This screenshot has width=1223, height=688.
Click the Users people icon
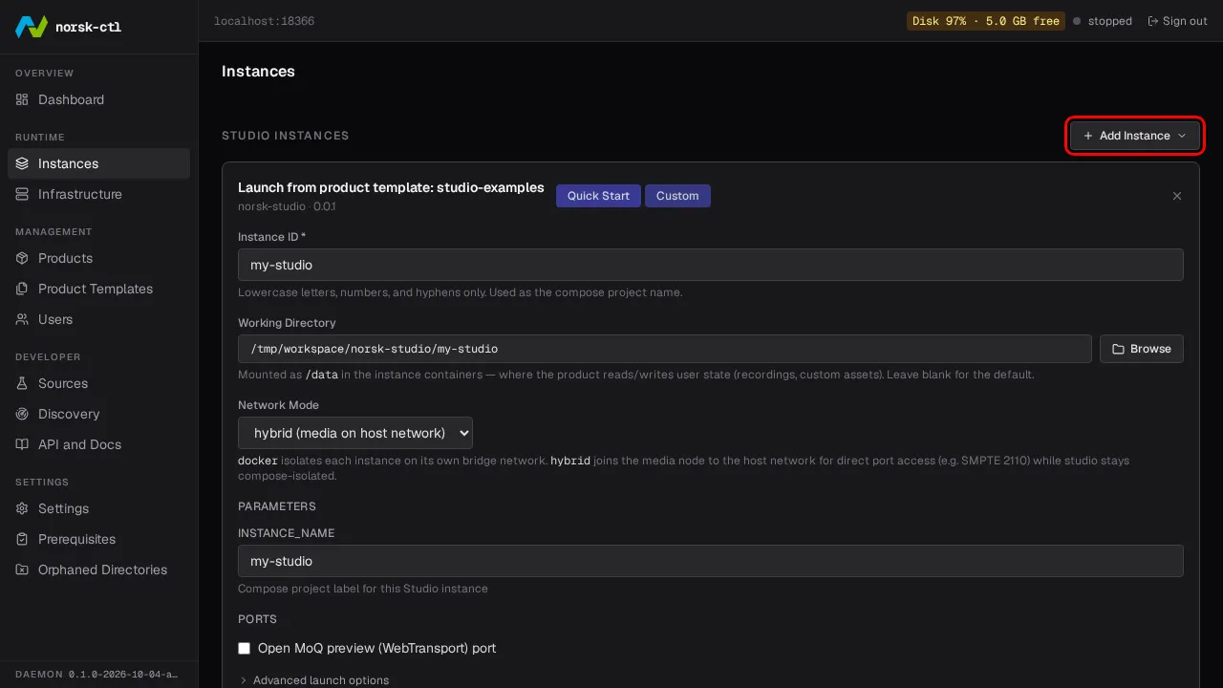[22, 319]
